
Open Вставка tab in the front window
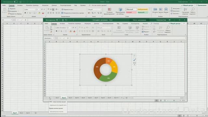(62, 24)
